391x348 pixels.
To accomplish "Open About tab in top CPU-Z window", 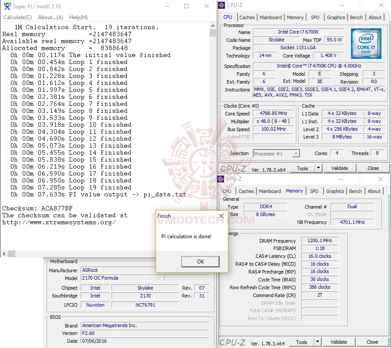I will (x=374, y=17).
